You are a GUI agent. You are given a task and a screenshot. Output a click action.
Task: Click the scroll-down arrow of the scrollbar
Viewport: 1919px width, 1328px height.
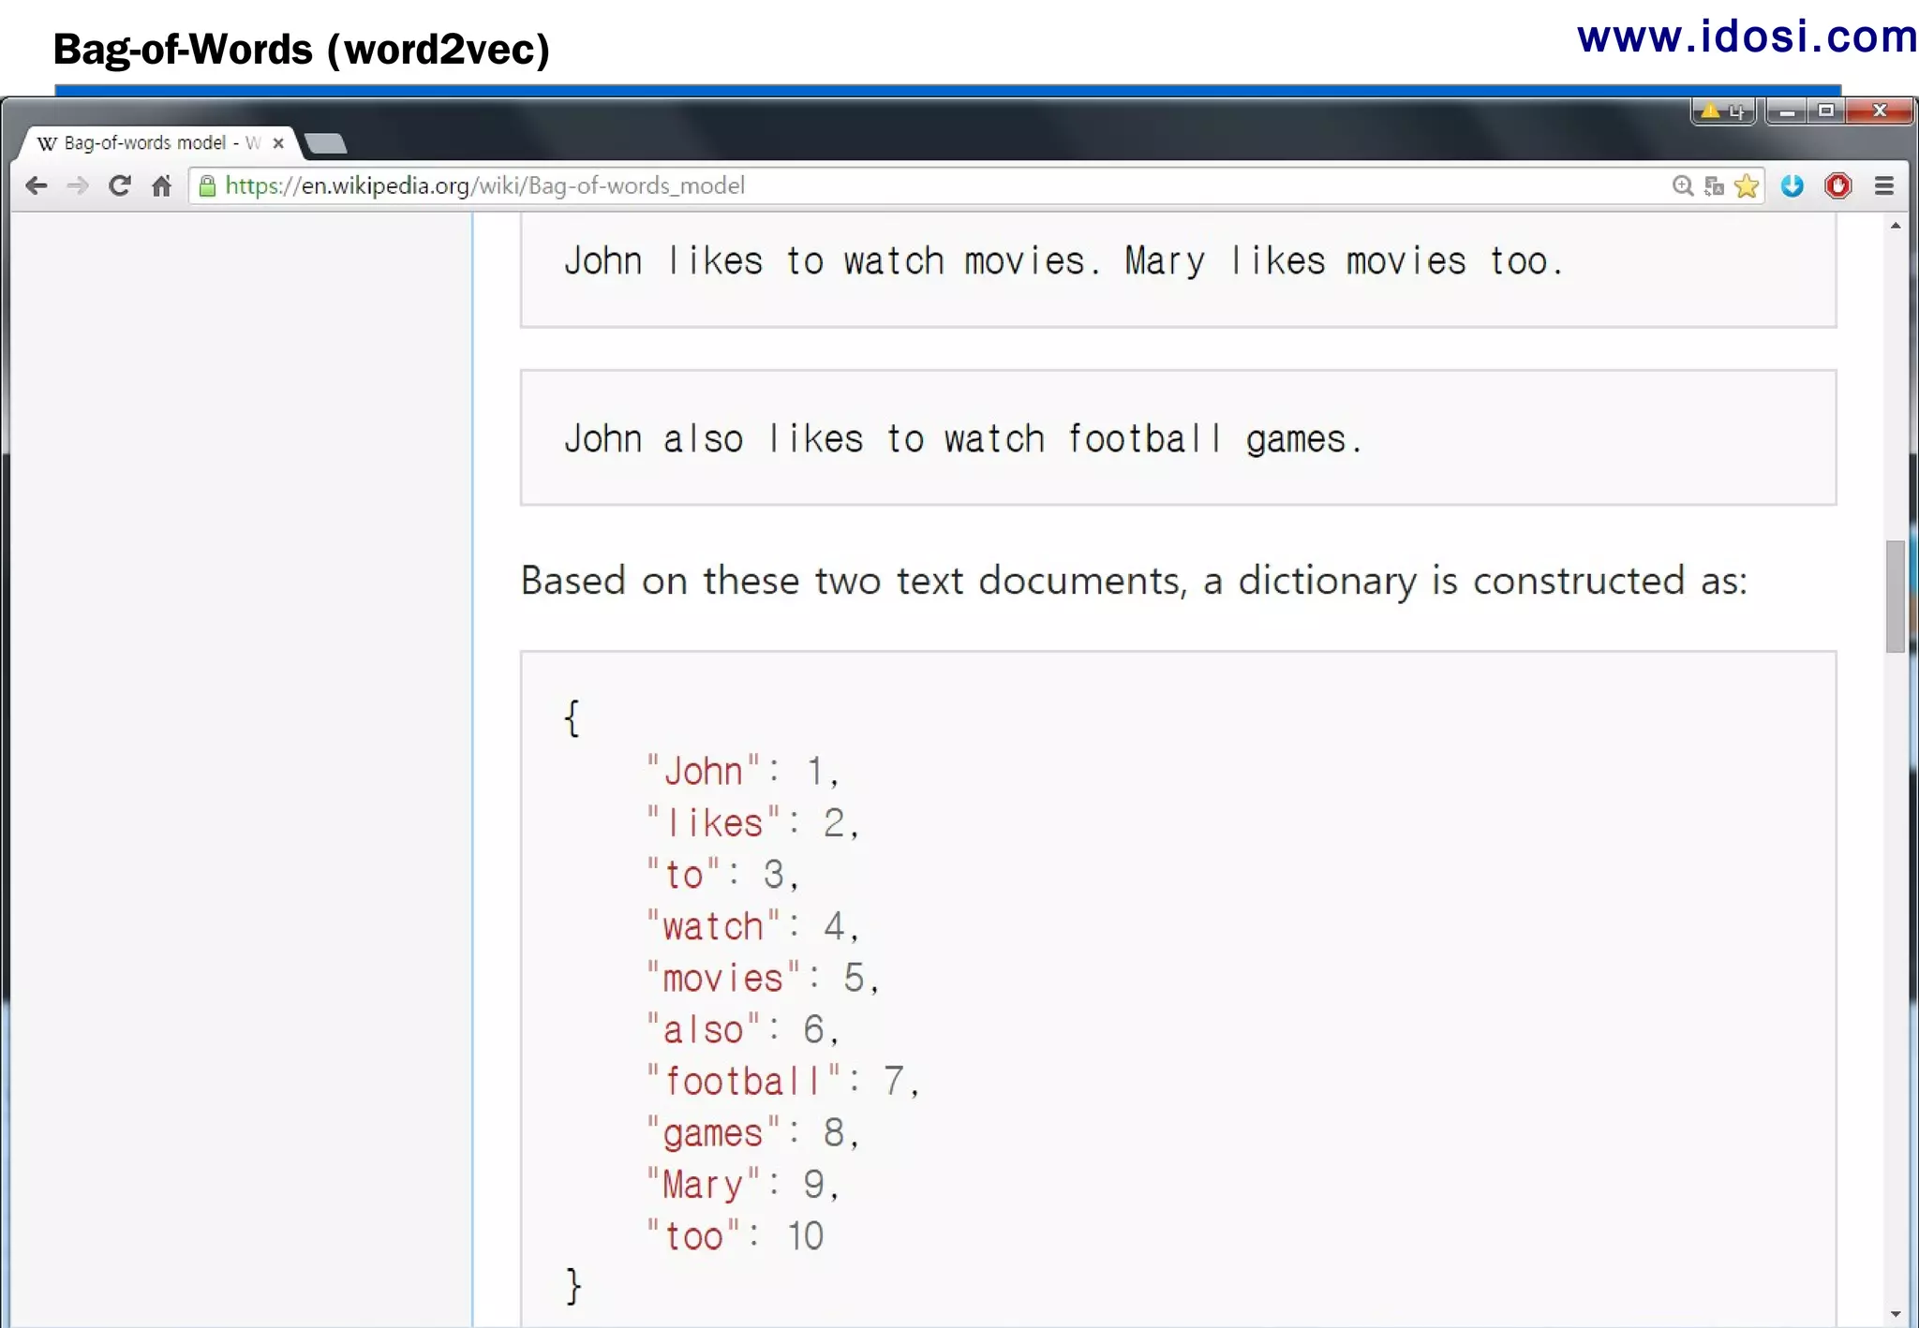coord(1896,1314)
